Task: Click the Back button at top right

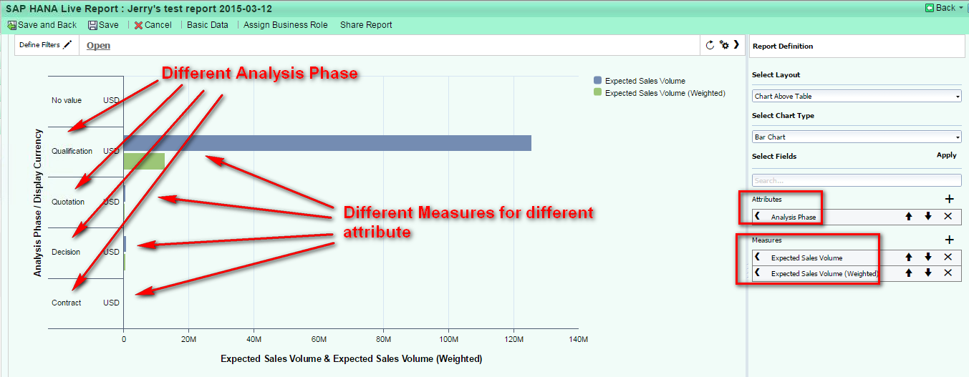Action: [940, 8]
